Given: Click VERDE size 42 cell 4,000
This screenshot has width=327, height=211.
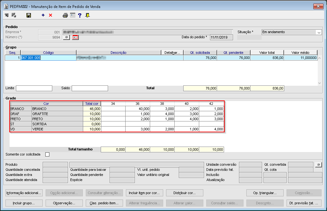Looking at the screenshot, I should [x=211, y=129].
